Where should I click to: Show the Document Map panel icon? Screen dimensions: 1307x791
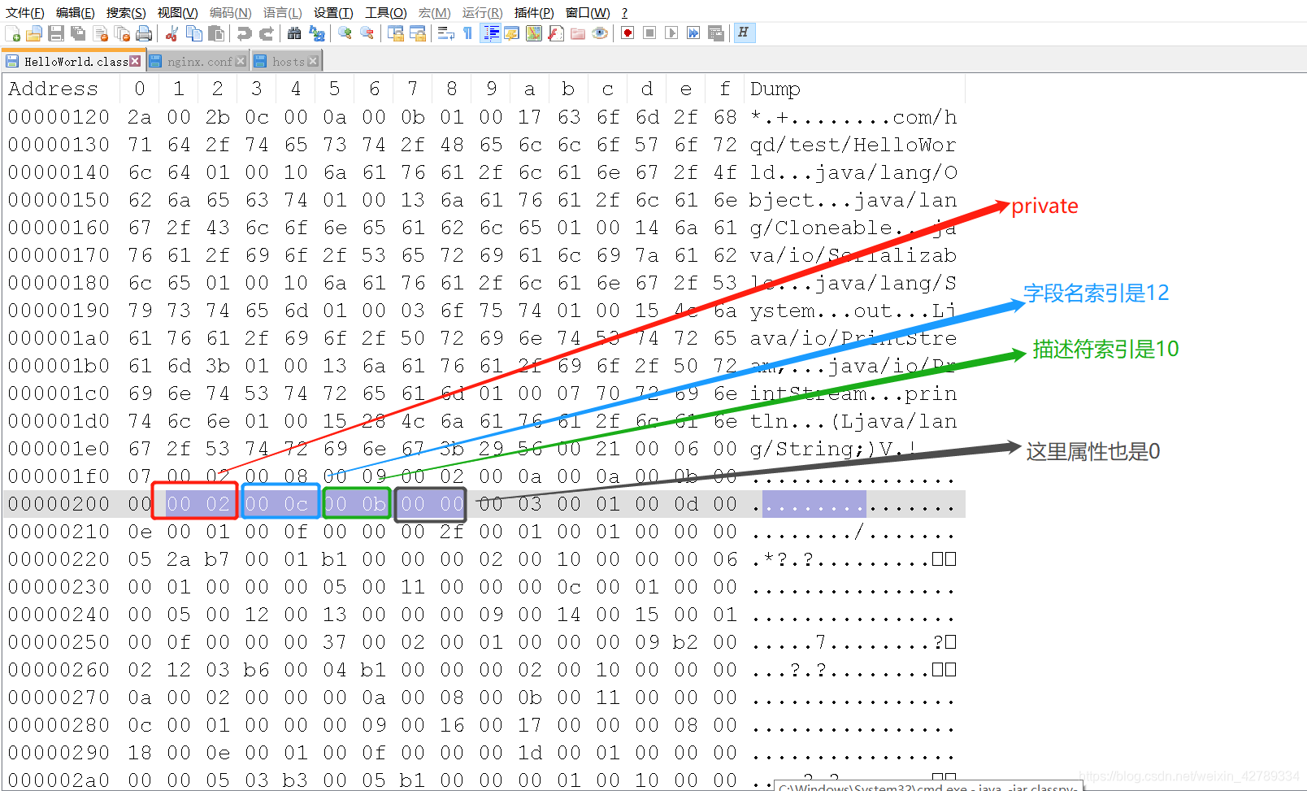point(534,33)
